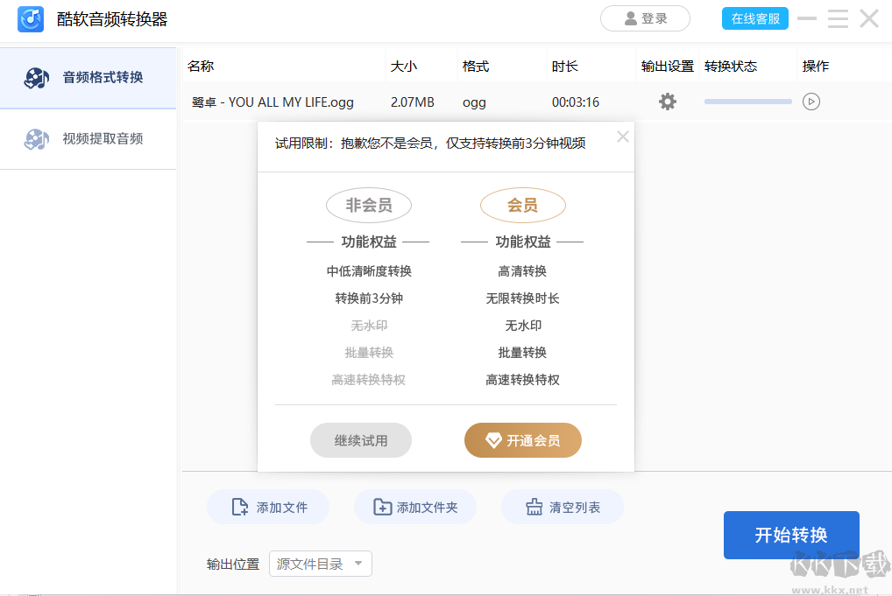892x596 pixels.
Task: Open the 源文件目录 output location dropdown
Action: click(x=320, y=564)
